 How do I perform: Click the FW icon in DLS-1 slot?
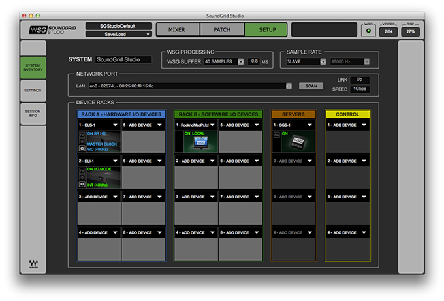point(82,135)
